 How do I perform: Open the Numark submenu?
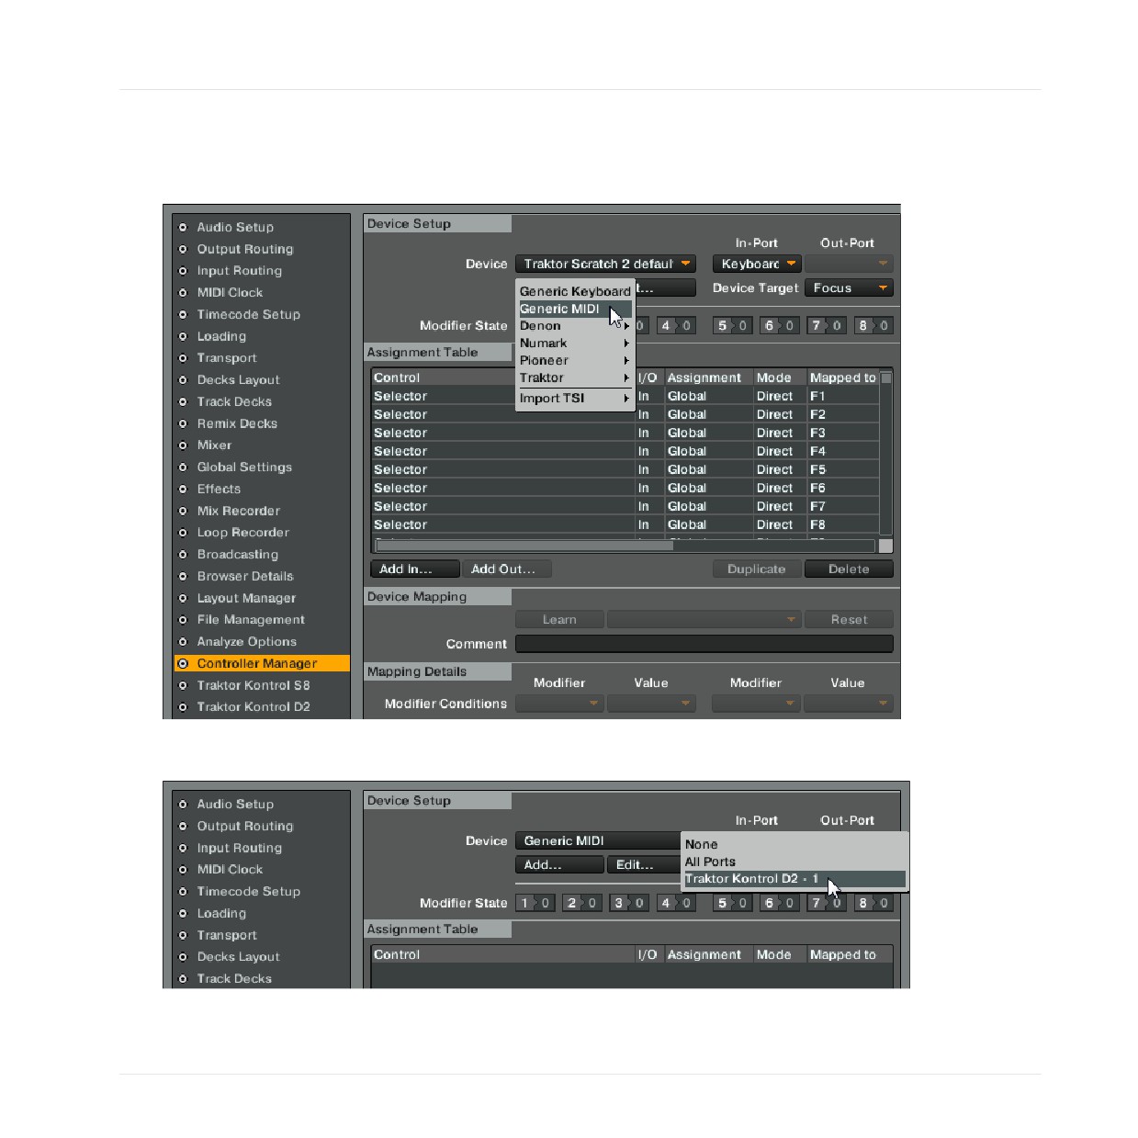point(575,344)
